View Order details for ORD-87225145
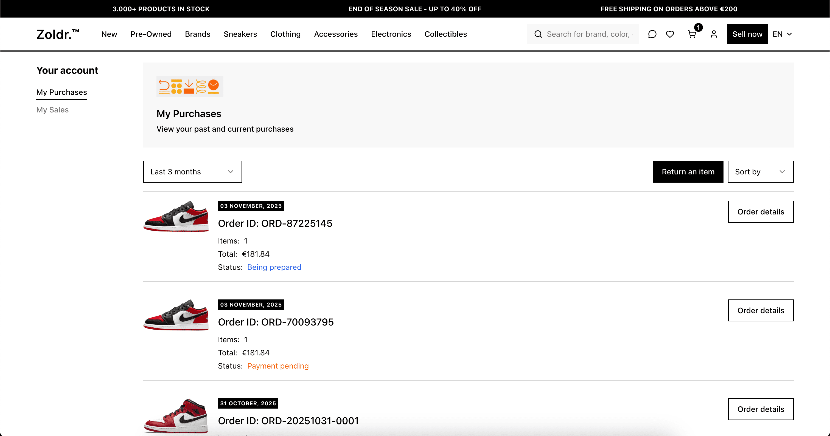 [760, 212]
